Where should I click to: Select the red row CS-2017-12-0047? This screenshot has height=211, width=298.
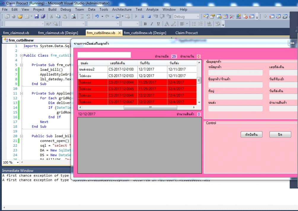click(137, 102)
